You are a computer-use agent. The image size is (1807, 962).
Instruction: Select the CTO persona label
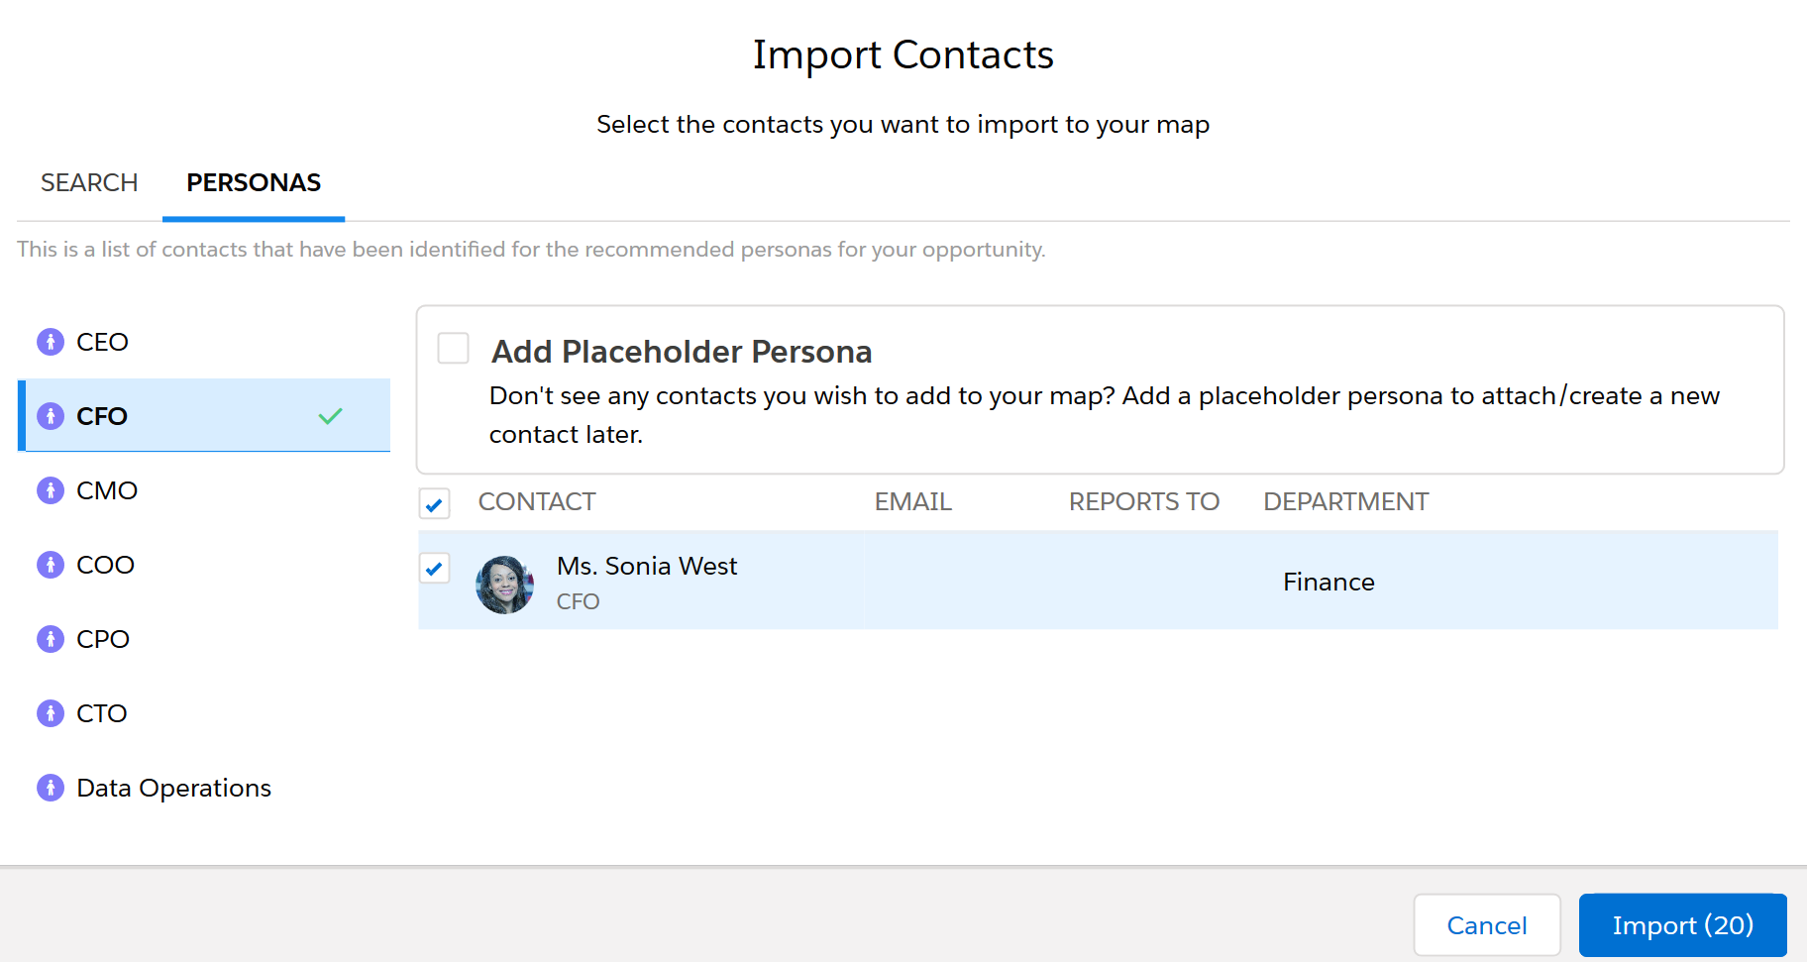102,713
